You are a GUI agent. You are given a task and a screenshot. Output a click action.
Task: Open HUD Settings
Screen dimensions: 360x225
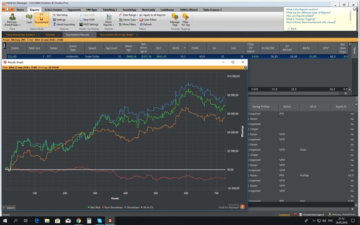point(89,24)
